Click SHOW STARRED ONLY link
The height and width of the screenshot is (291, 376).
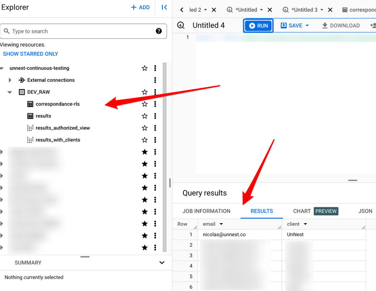pyautogui.click(x=31, y=54)
